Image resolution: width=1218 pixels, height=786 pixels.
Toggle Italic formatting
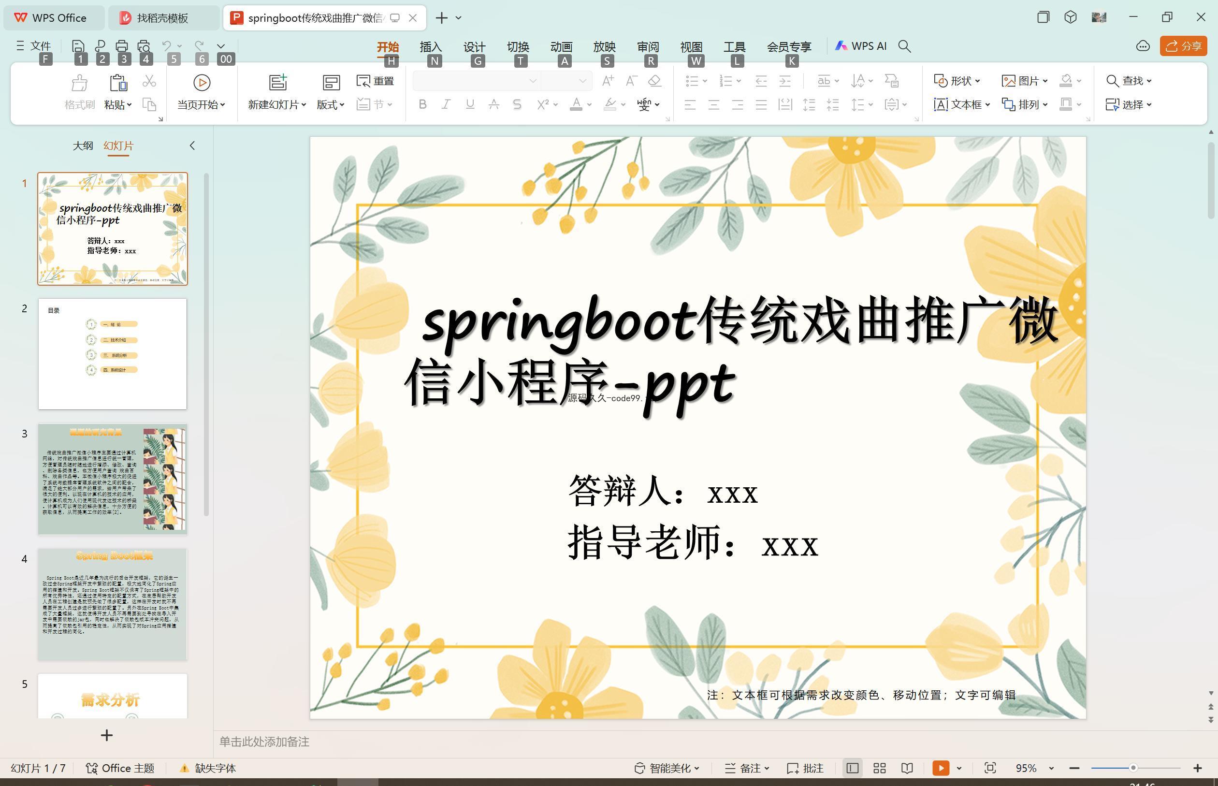point(446,104)
